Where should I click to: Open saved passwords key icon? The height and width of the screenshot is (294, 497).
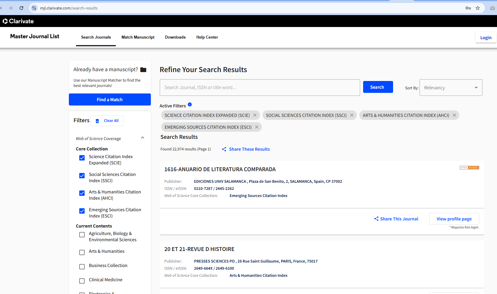tap(468, 8)
